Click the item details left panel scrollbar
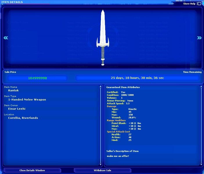Image resolution: width=204 pixels, height=174 pixels. click(100, 125)
